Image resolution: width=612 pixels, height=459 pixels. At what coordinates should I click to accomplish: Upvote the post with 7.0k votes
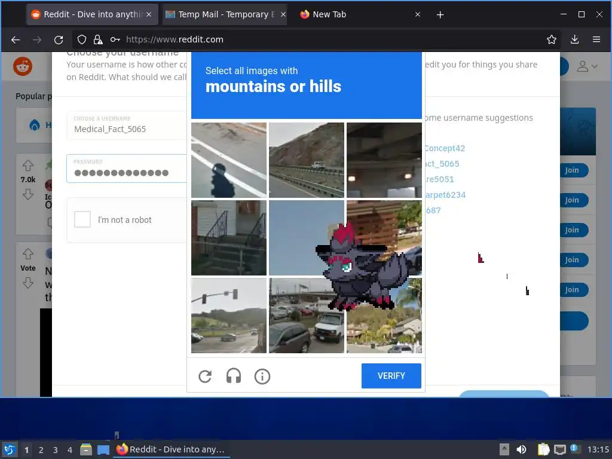tap(27, 166)
